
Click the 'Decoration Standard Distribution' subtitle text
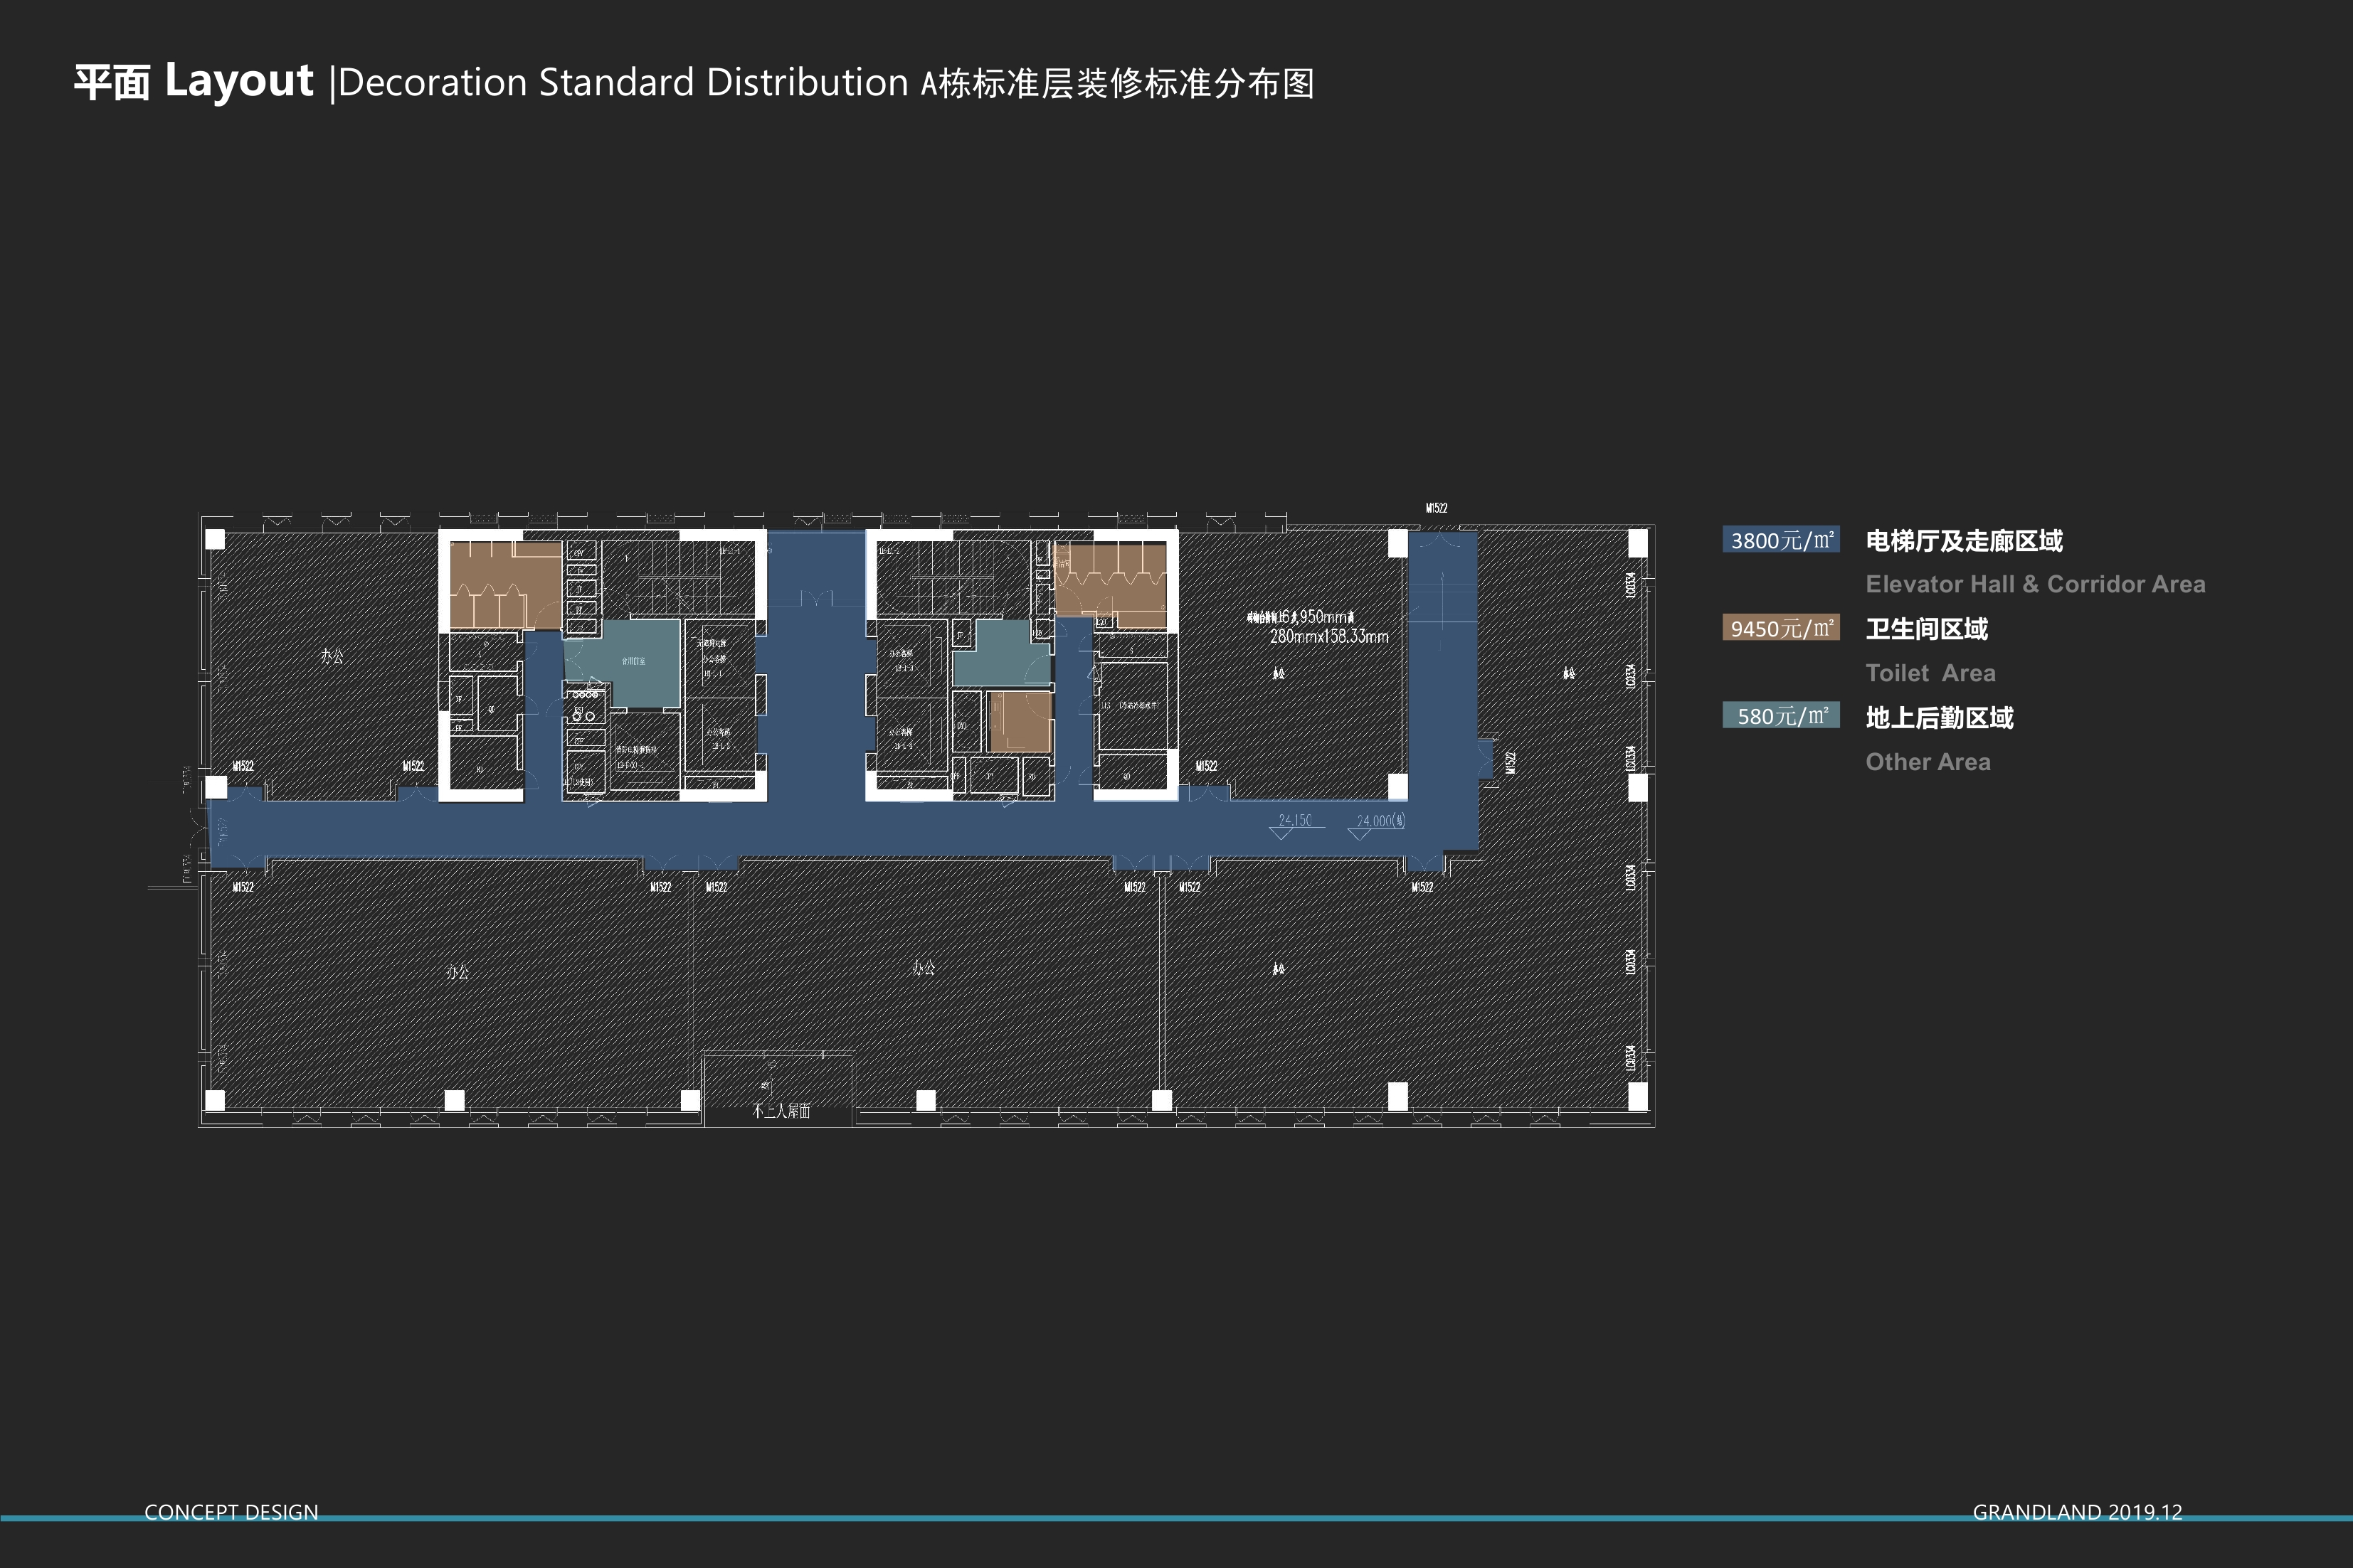(x=623, y=83)
